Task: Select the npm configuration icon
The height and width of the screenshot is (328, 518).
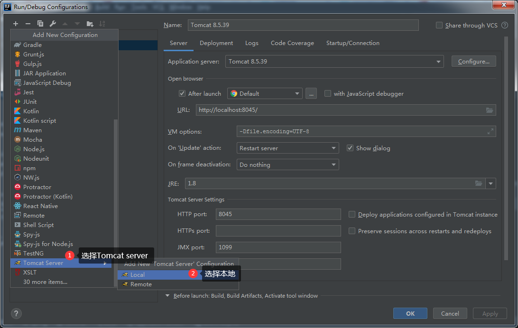Action: tap(18, 168)
